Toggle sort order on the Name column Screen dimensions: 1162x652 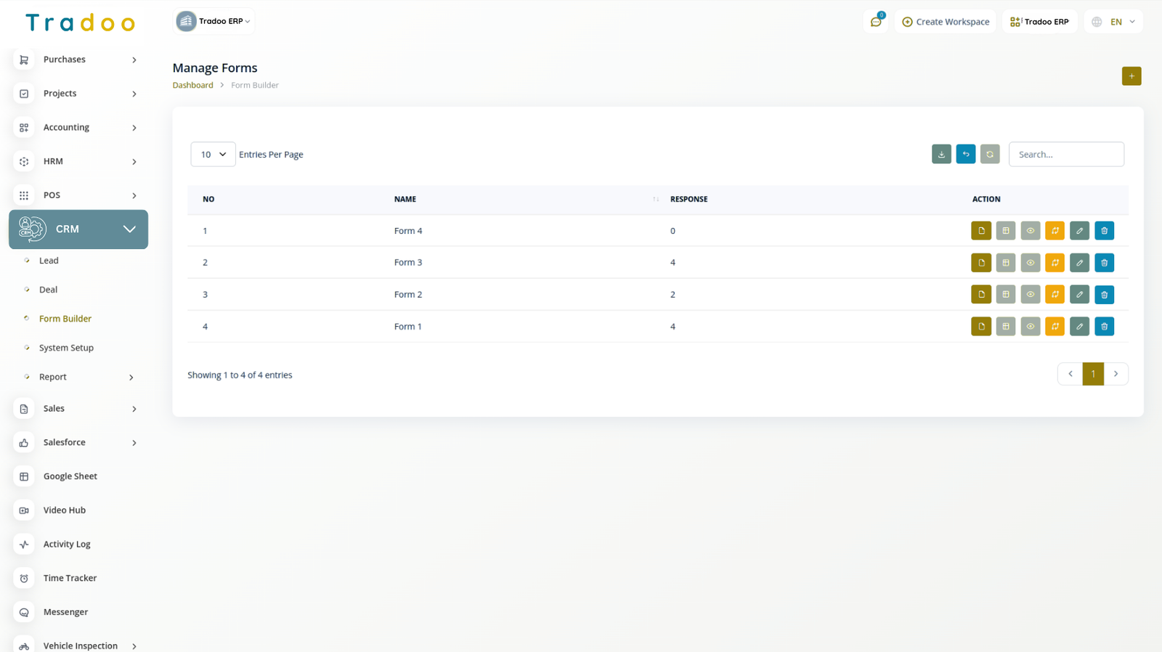coord(655,199)
